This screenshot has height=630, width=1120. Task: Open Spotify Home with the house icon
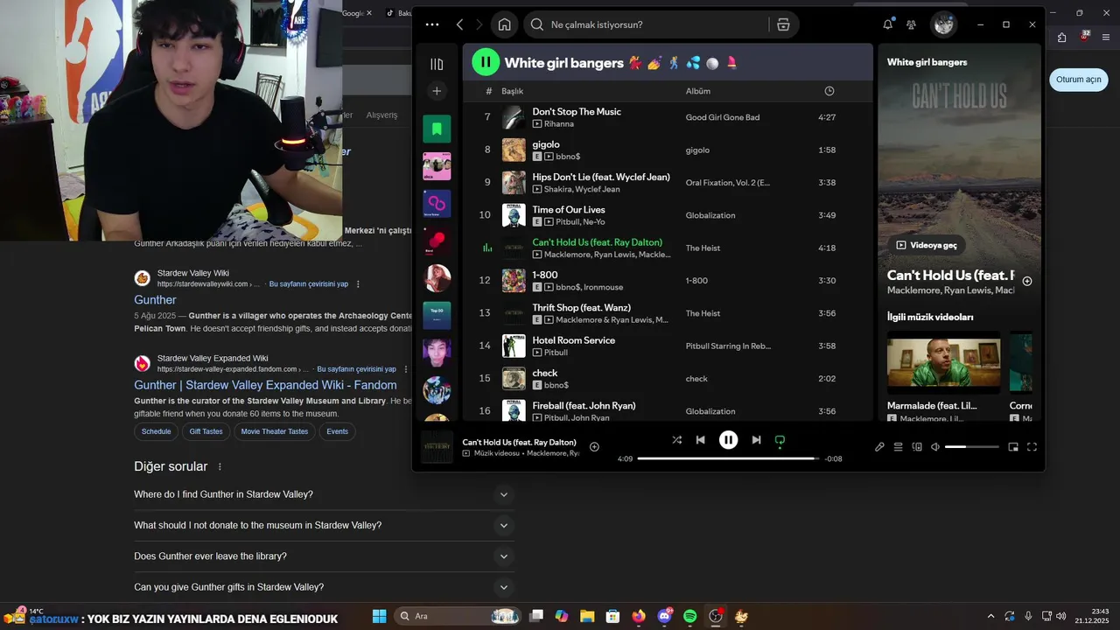coord(505,24)
